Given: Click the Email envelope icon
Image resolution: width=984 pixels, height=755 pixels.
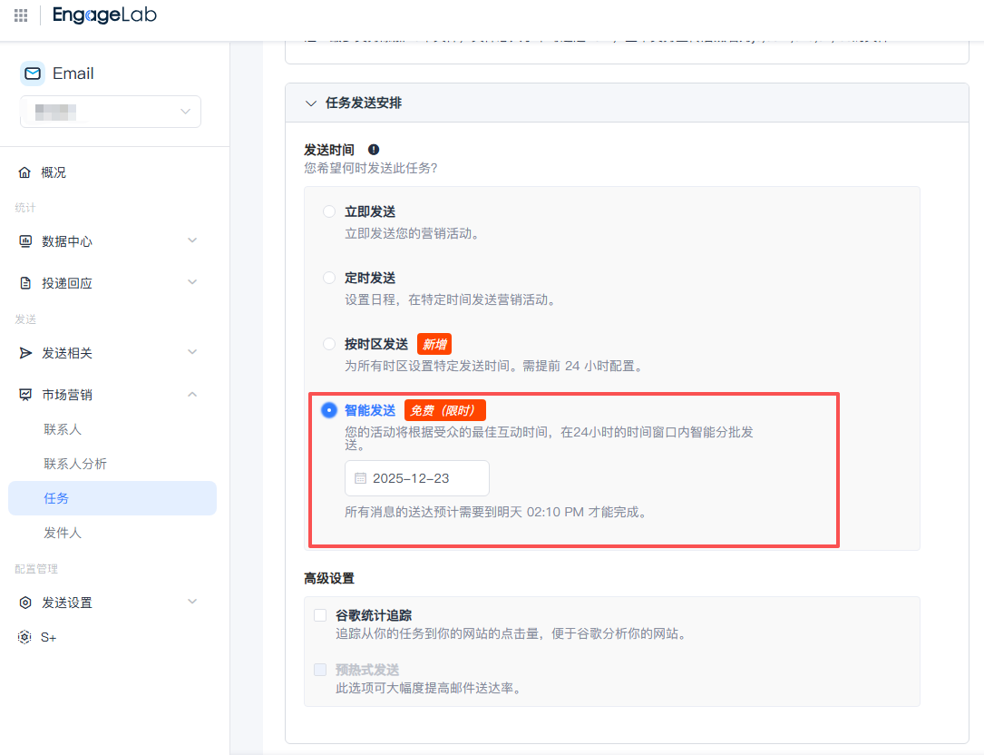Looking at the screenshot, I should [33, 74].
